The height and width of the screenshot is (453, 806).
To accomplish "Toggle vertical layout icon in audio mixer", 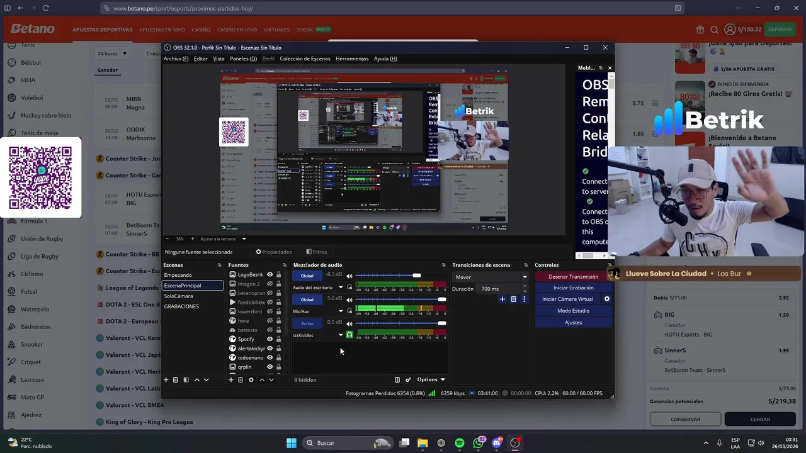I will coord(397,379).
